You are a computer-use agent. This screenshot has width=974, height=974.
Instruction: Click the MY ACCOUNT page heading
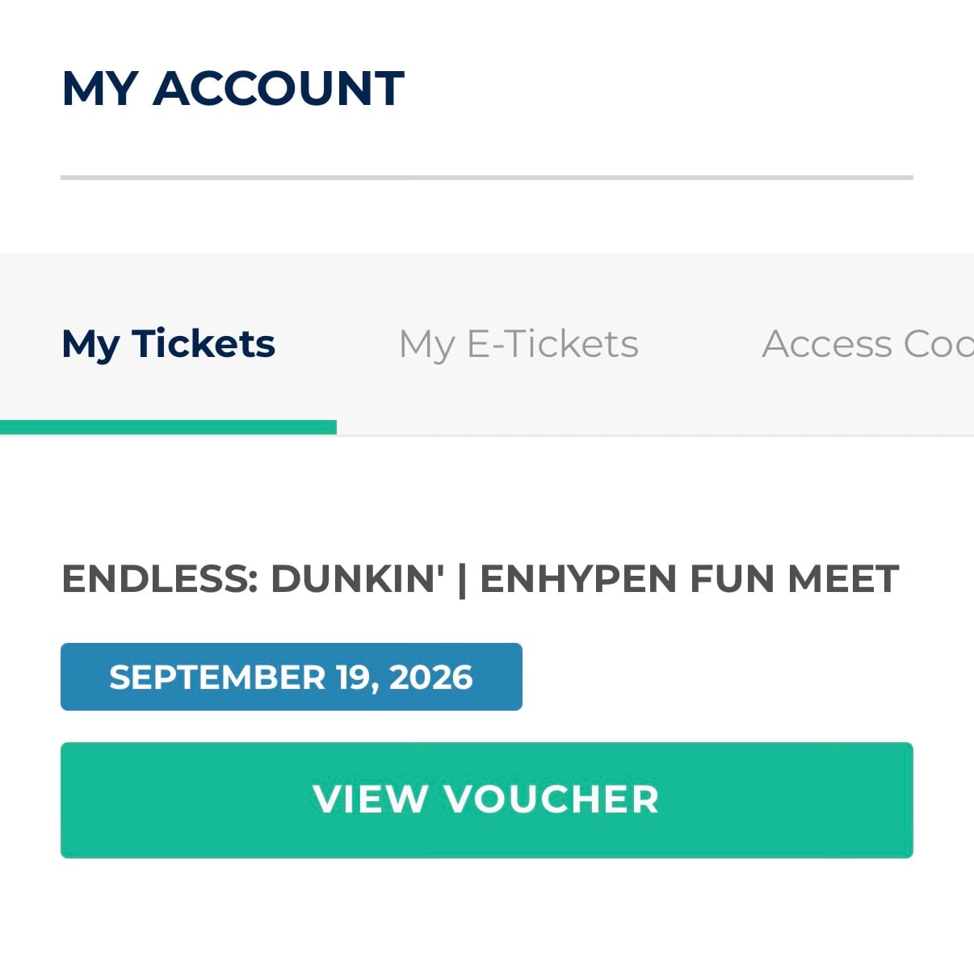(x=233, y=88)
